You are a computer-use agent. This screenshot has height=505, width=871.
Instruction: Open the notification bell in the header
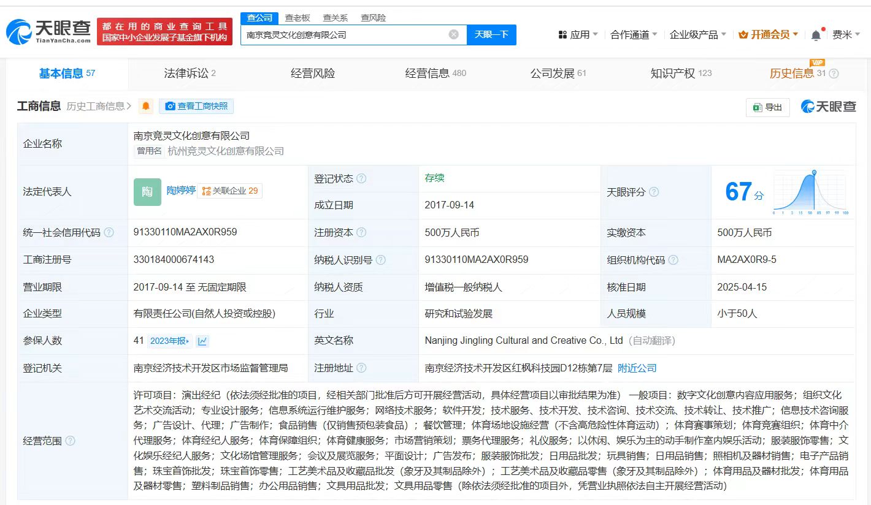816,35
